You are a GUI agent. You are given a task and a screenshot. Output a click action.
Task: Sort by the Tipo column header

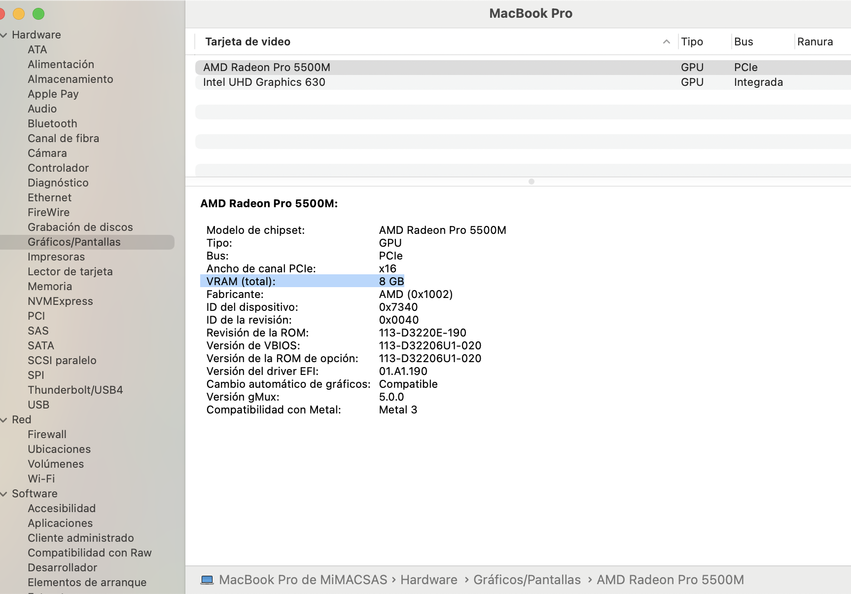[x=692, y=42]
